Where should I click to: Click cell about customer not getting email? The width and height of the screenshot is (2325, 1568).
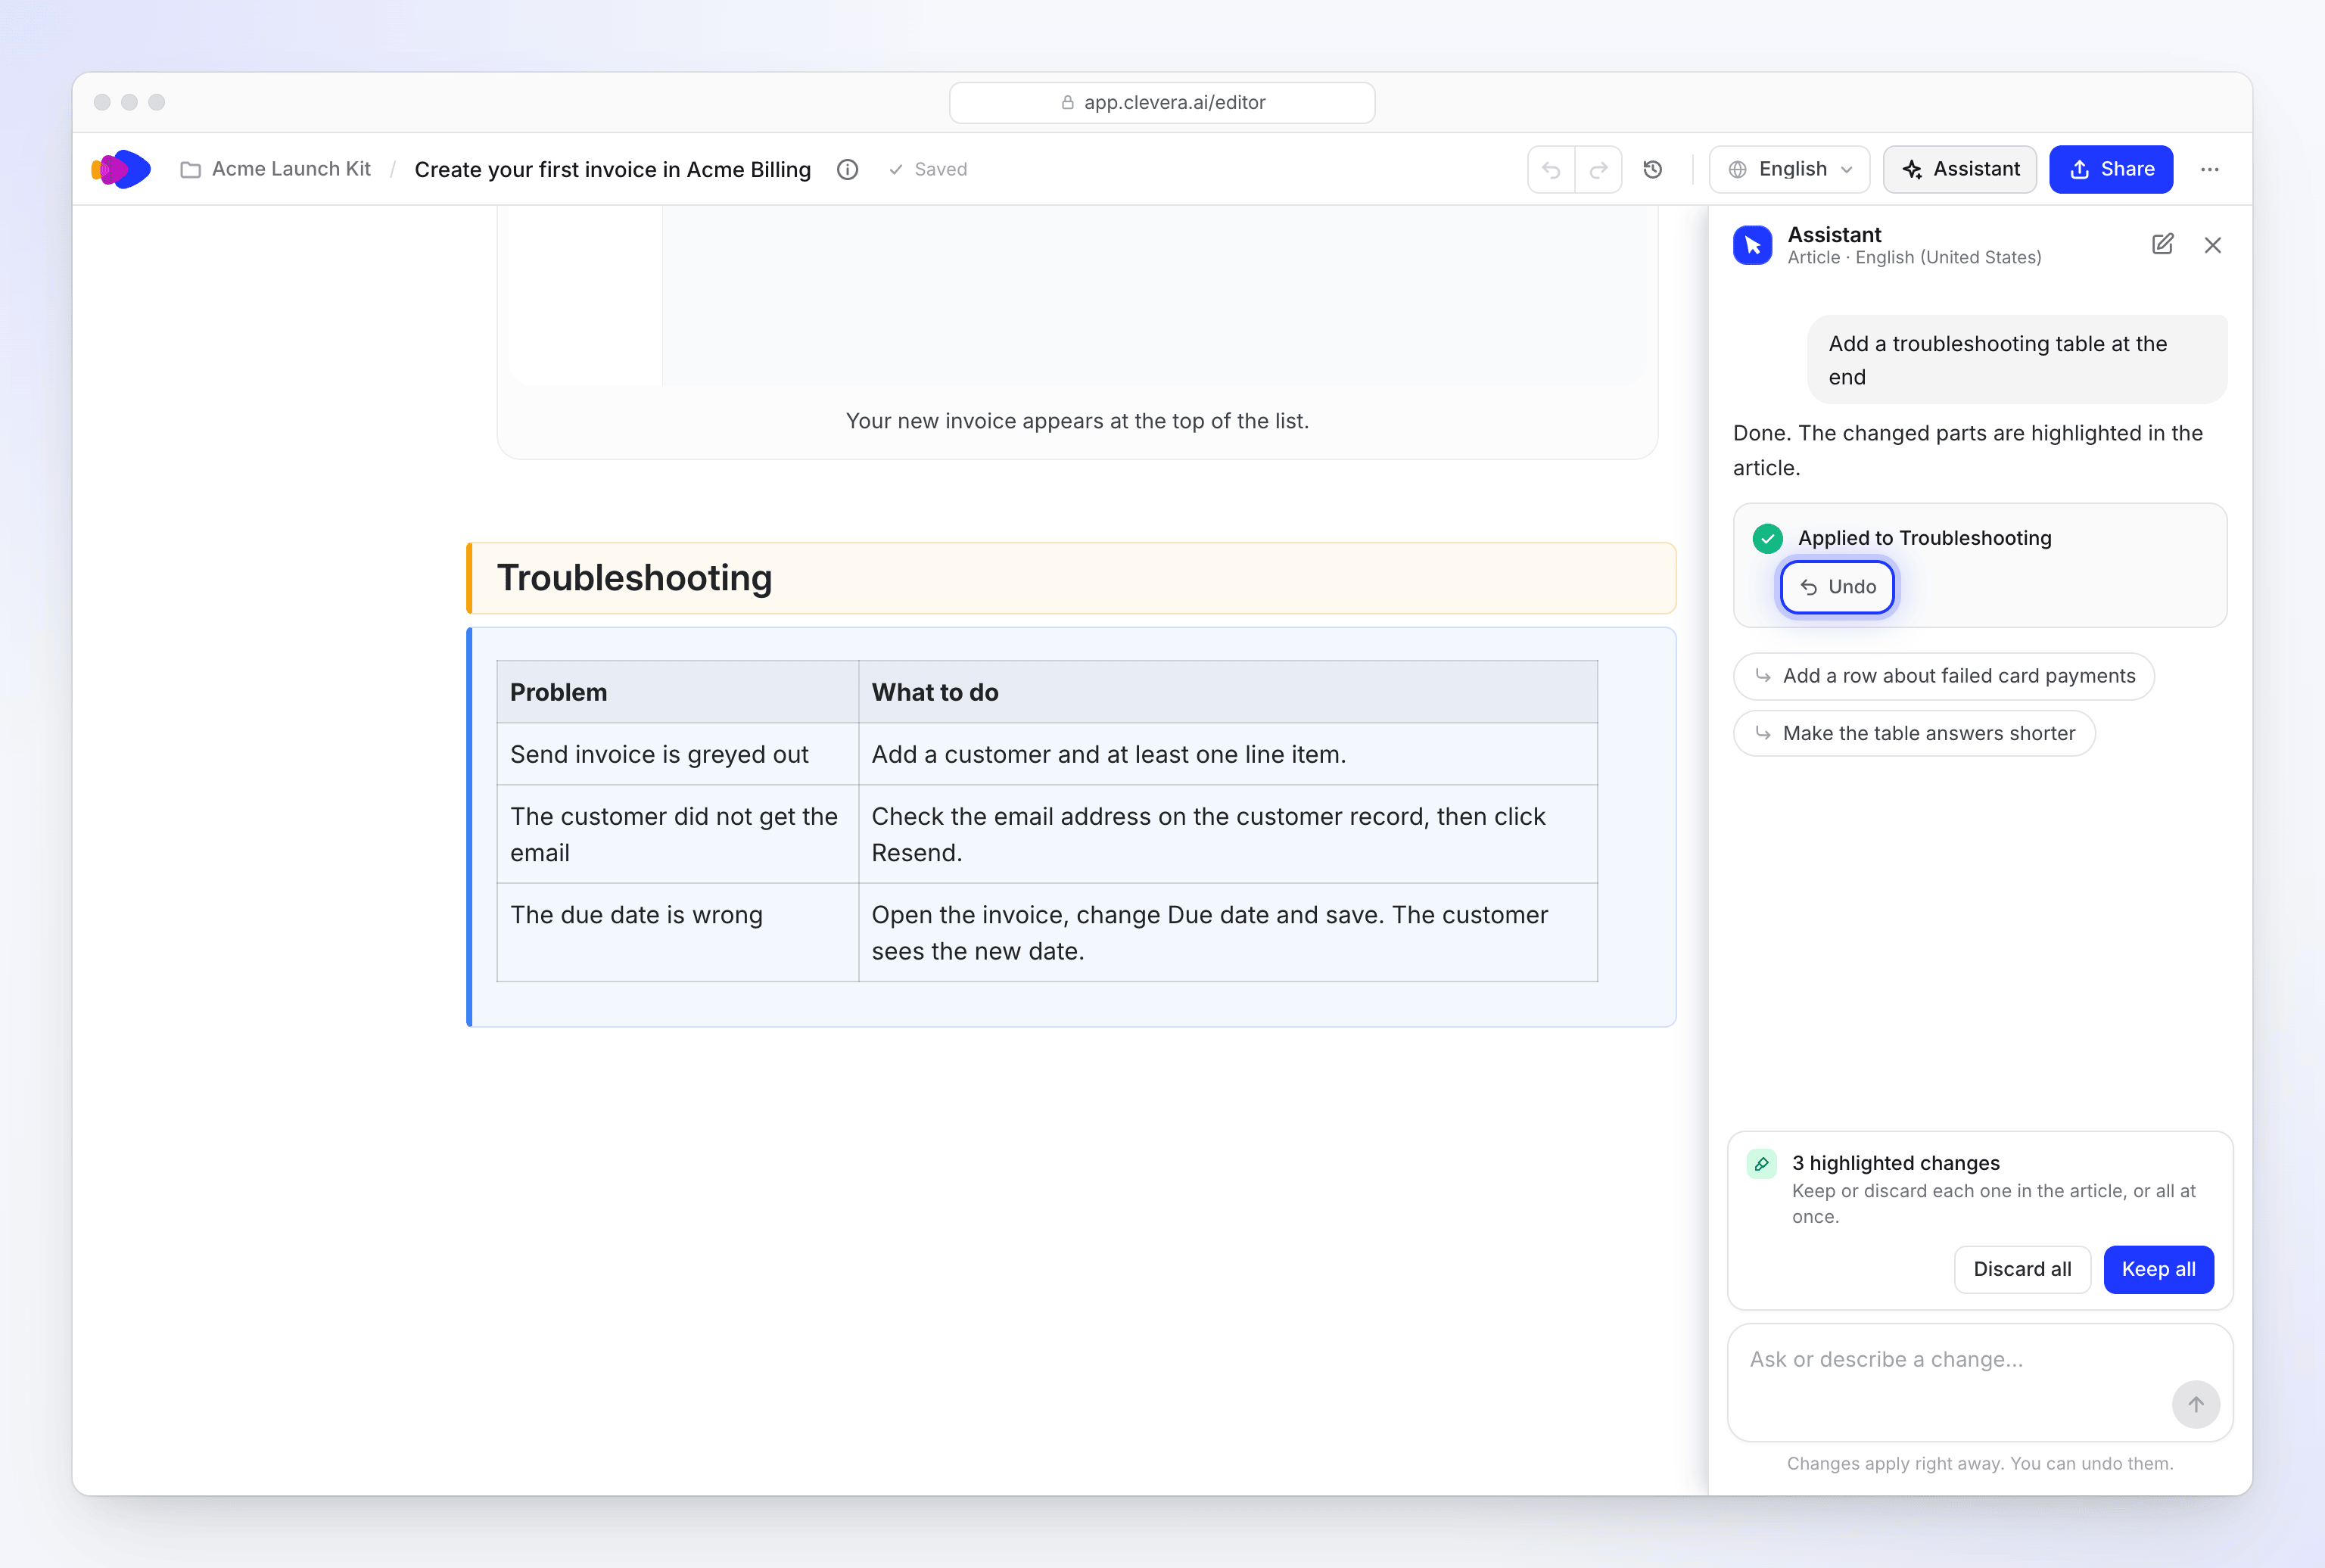point(677,834)
